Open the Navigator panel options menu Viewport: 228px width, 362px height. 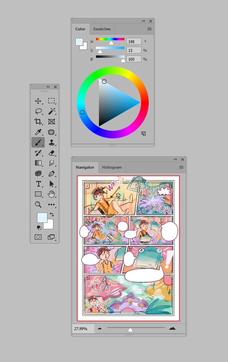181,167
